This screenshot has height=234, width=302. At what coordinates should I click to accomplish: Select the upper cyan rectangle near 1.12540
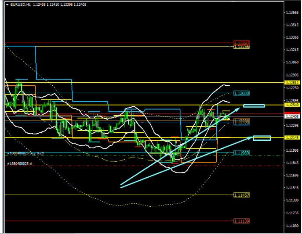tap(254, 106)
